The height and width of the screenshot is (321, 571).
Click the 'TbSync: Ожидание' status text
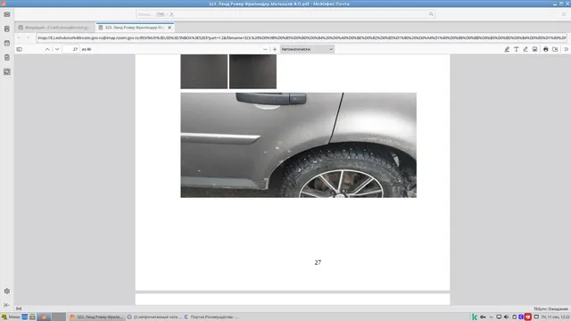point(550,309)
